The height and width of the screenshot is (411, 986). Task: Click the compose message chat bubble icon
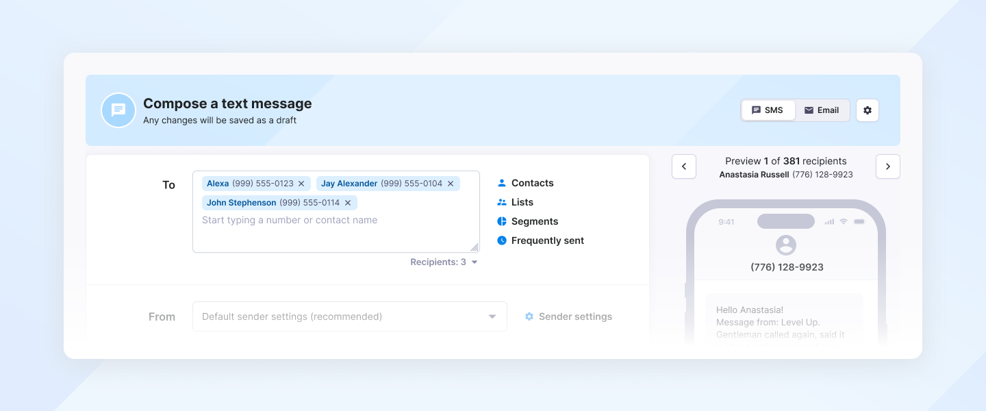tap(118, 110)
